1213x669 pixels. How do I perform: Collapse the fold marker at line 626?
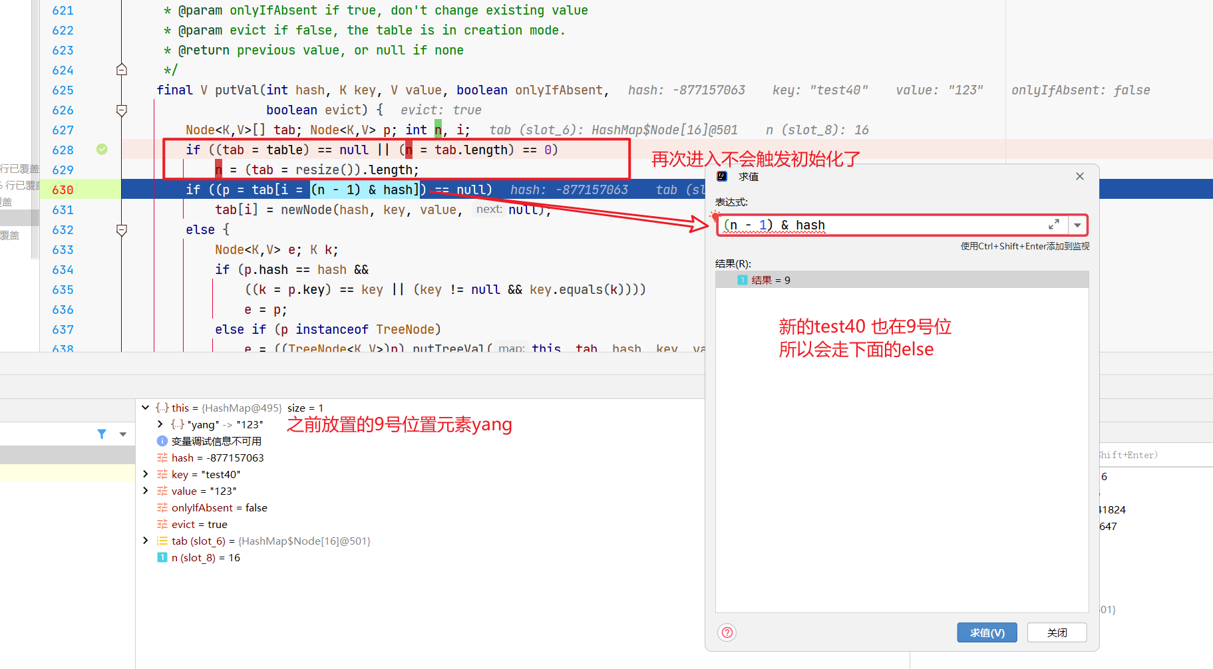coord(122,110)
